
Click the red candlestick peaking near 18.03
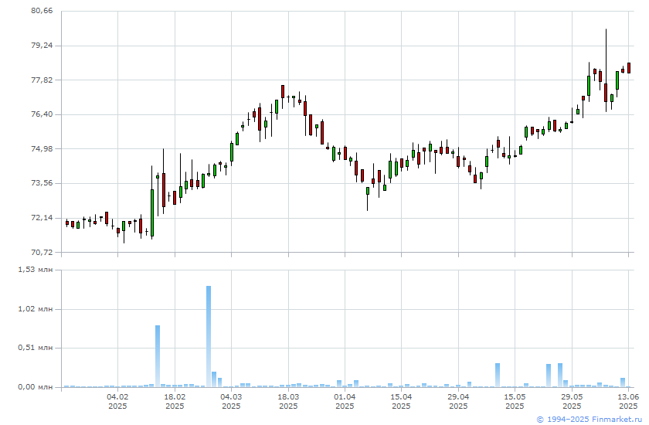(x=283, y=91)
